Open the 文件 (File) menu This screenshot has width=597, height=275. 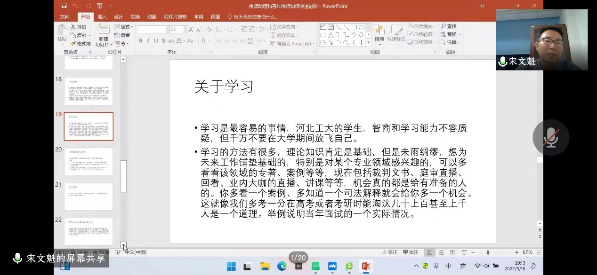click(65, 16)
